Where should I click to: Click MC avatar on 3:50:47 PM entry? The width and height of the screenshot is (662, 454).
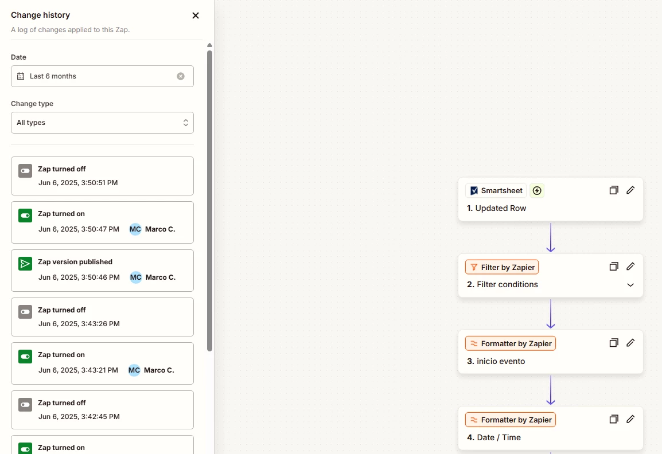click(x=135, y=229)
